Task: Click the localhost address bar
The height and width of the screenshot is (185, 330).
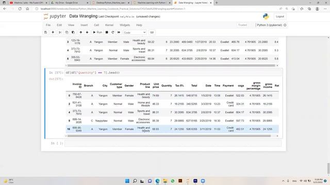Action: 156,9
